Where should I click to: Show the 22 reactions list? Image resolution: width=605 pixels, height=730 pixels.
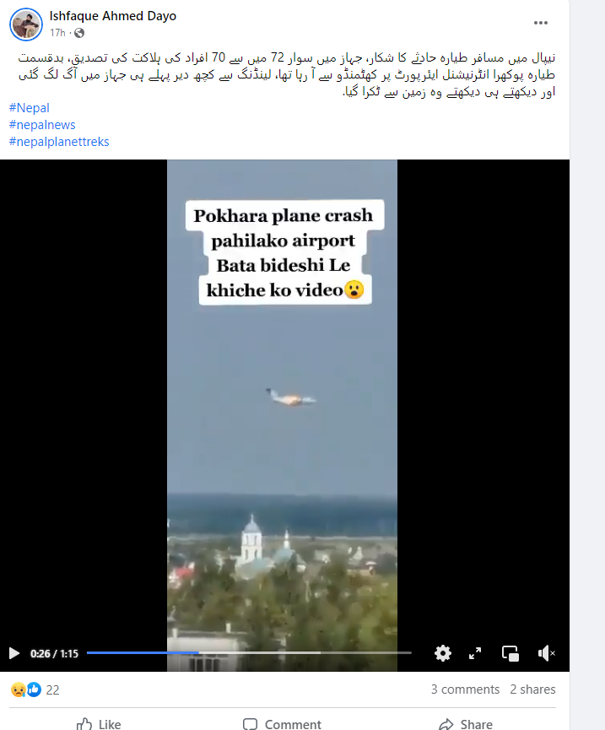coord(52,690)
